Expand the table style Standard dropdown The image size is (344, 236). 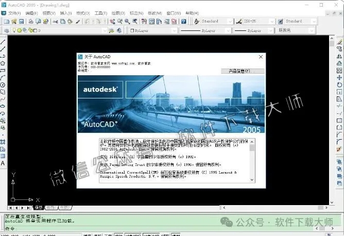pyautogui.click(x=314, y=21)
